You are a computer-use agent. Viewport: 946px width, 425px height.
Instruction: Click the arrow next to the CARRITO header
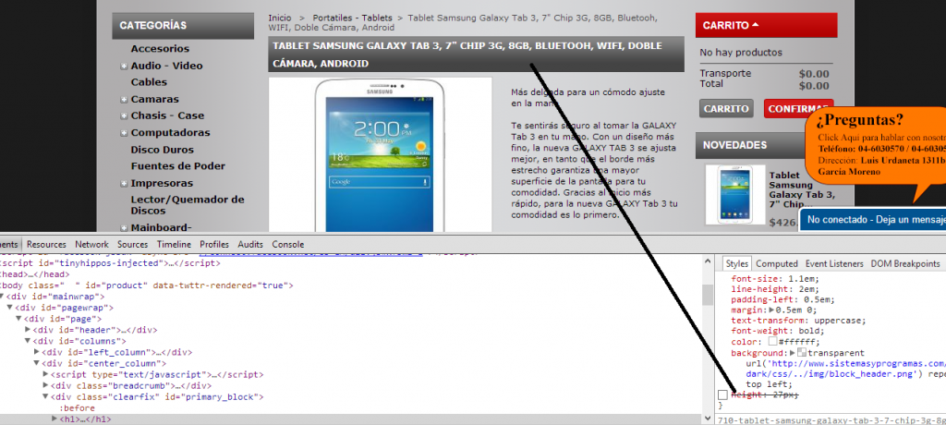[x=755, y=25]
